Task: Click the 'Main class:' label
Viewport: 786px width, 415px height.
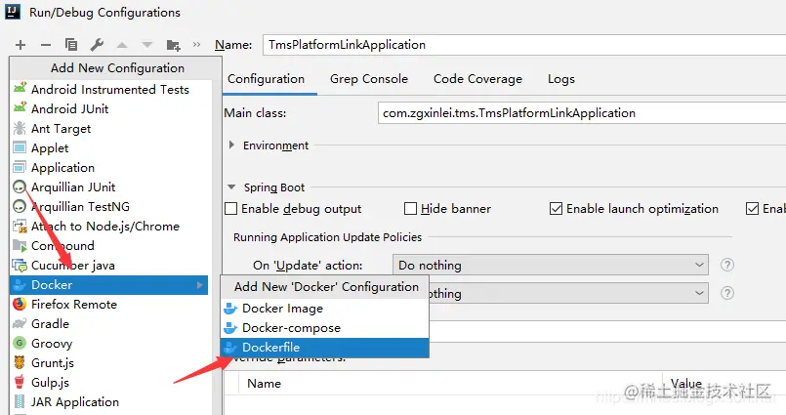Action: (255, 113)
